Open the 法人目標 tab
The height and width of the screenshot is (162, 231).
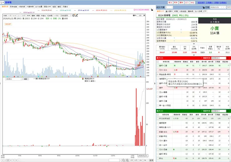pyautogui.click(x=198, y=11)
